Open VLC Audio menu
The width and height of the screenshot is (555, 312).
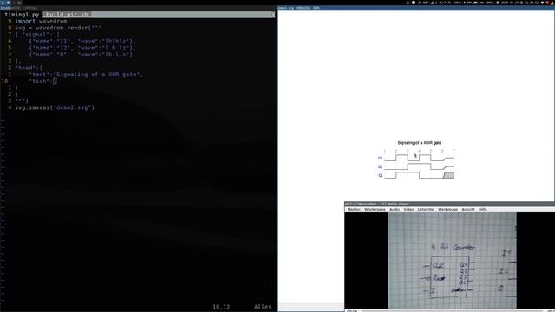click(395, 210)
